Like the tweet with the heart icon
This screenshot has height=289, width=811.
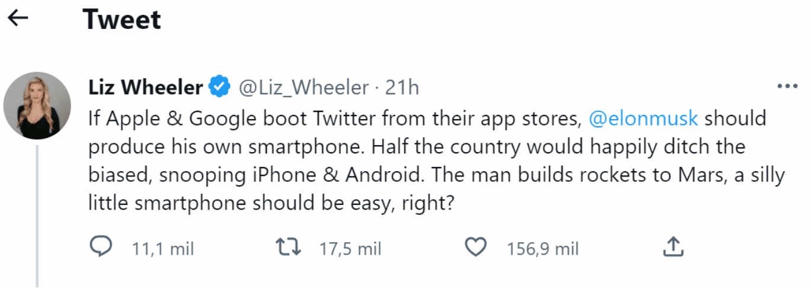click(x=475, y=248)
